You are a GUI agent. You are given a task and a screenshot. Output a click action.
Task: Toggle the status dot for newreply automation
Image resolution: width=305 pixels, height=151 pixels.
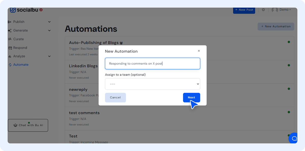tap(289, 89)
